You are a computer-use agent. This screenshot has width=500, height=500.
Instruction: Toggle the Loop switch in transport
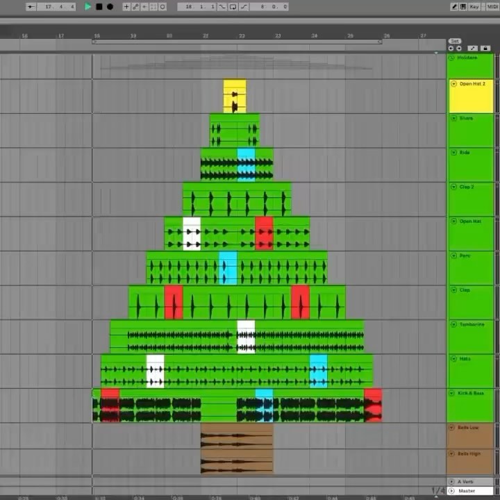(233, 7)
